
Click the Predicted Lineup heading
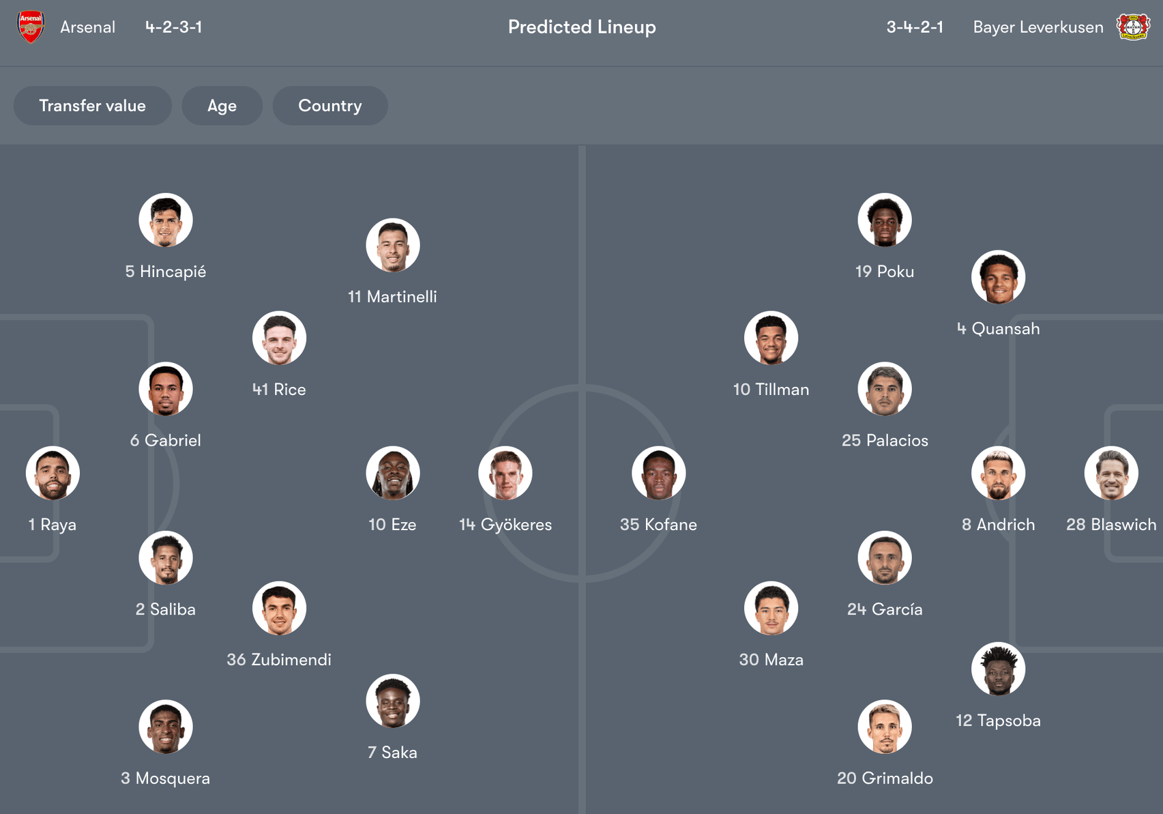point(581,27)
